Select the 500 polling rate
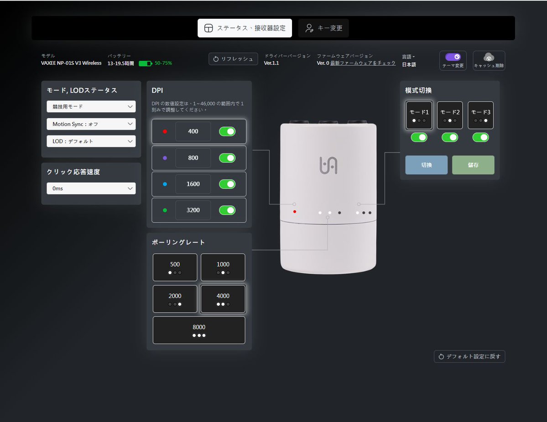 (x=175, y=267)
